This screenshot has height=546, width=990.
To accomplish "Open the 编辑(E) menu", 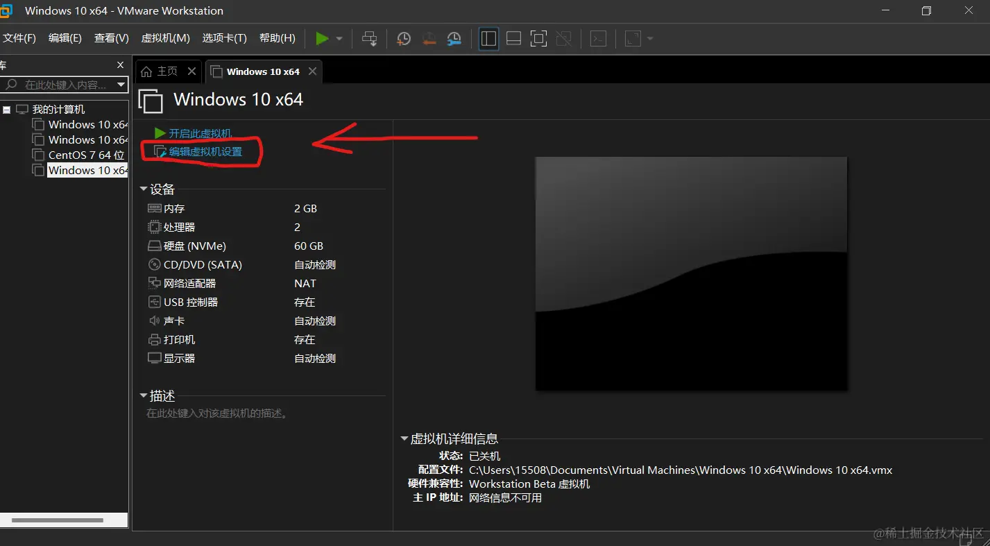I will (x=65, y=38).
